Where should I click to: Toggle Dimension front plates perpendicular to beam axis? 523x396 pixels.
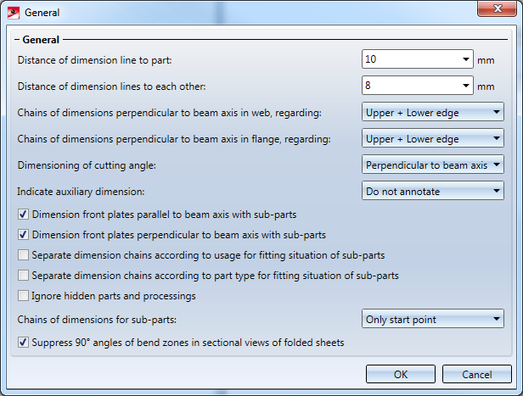(24, 235)
